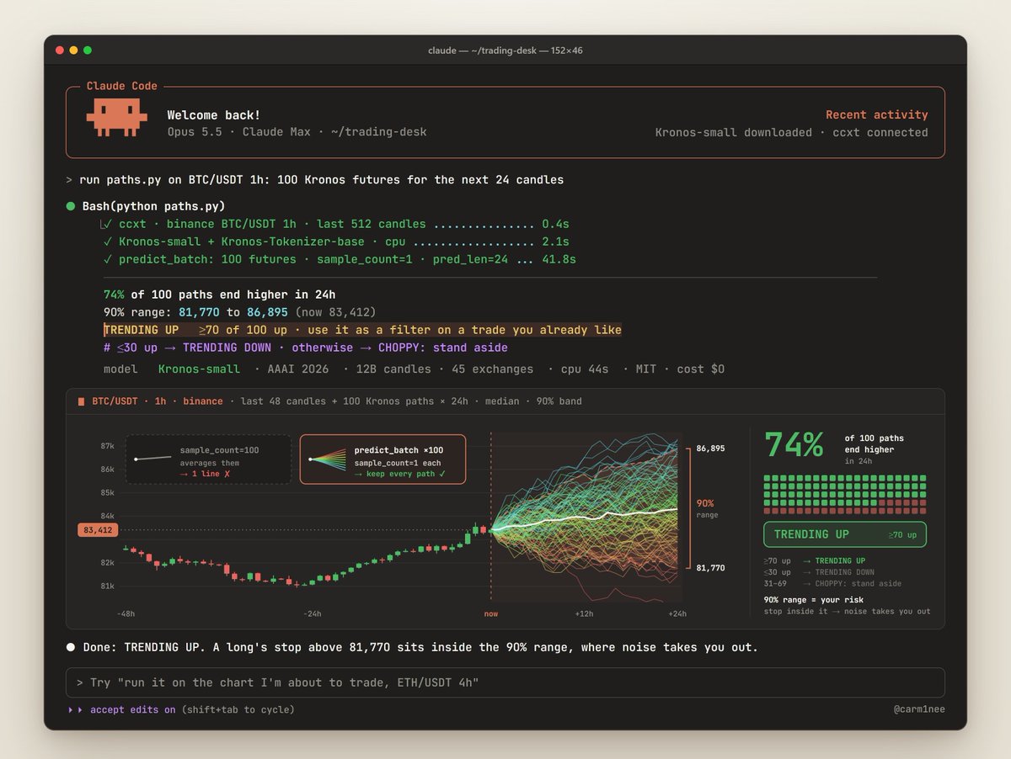The height and width of the screenshot is (759, 1011).
Task: Click the predict_batch ×100 legend card
Action: click(x=382, y=459)
